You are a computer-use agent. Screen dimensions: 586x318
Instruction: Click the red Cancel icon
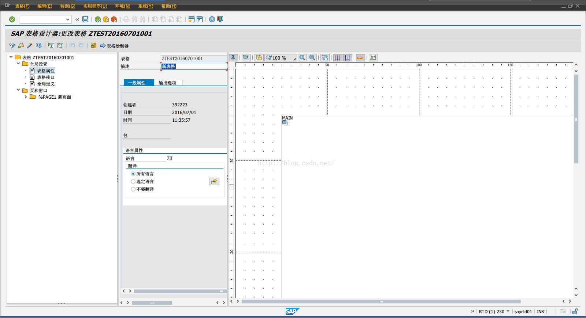[114, 19]
